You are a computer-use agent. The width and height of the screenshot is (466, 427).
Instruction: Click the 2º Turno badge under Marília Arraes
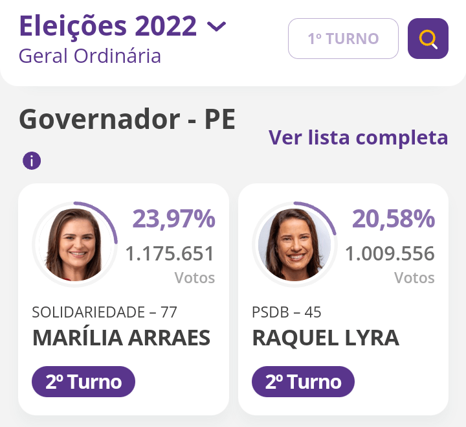(x=83, y=382)
